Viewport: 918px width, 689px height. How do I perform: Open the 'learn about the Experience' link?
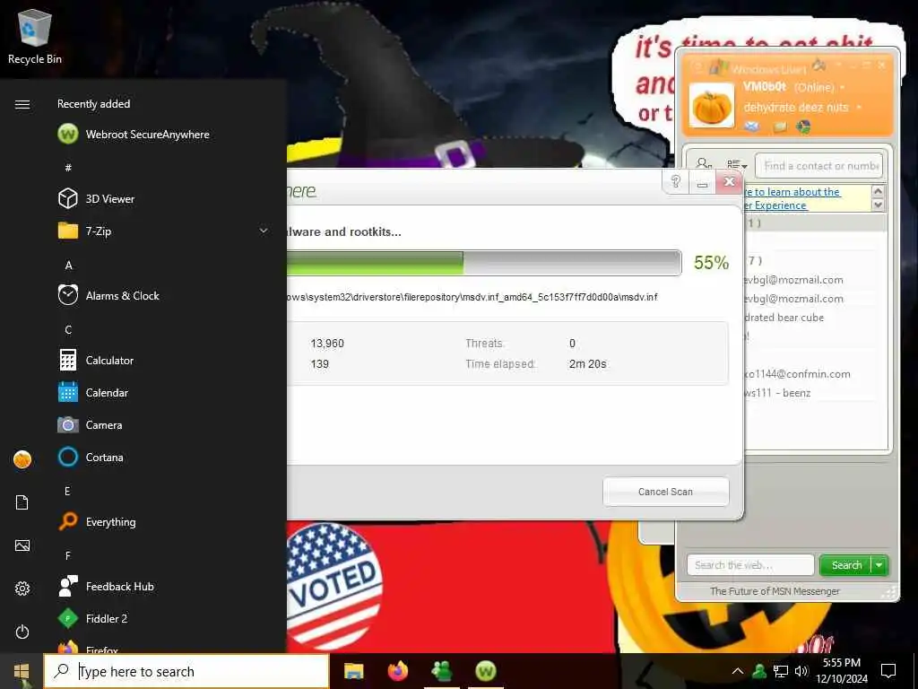click(x=792, y=198)
